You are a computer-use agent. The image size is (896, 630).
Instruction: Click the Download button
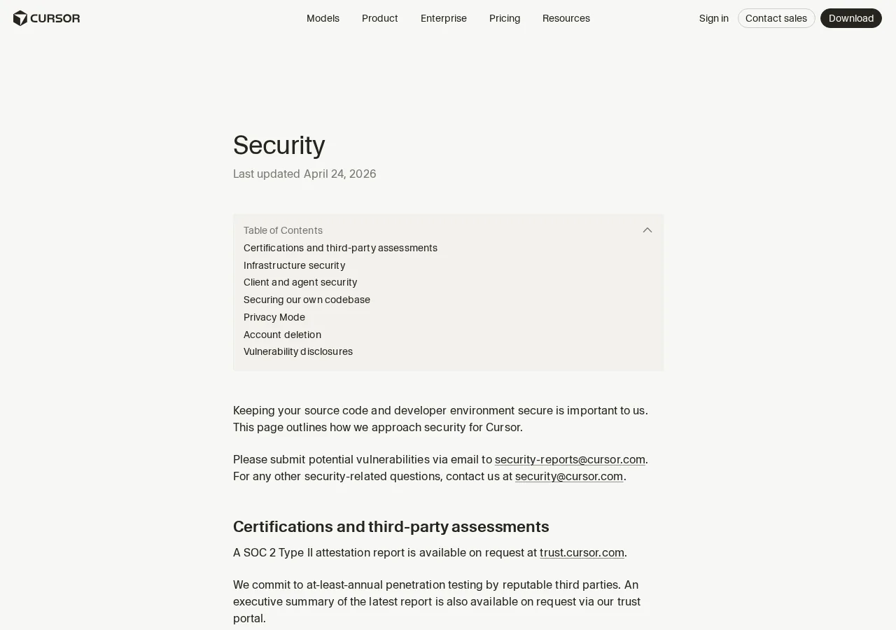[851, 18]
